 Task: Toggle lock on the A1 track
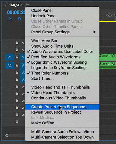(17, 65)
